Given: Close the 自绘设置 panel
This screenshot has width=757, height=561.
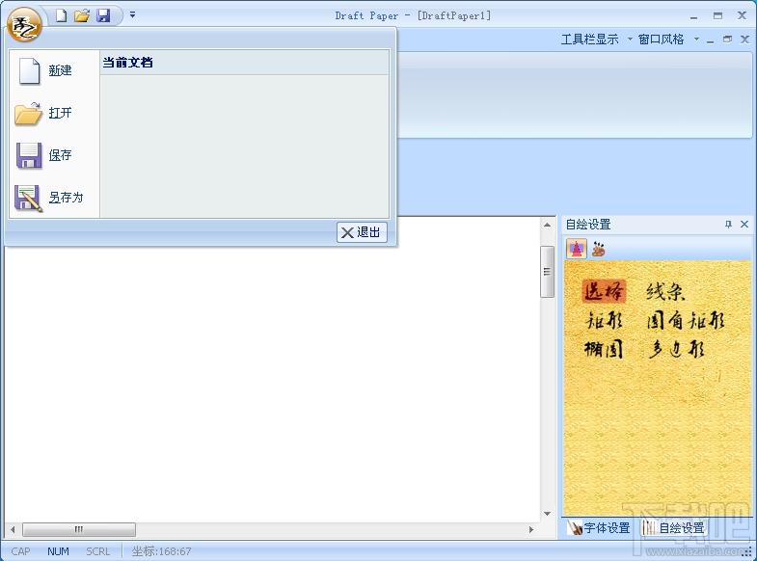Looking at the screenshot, I should coord(744,224).
